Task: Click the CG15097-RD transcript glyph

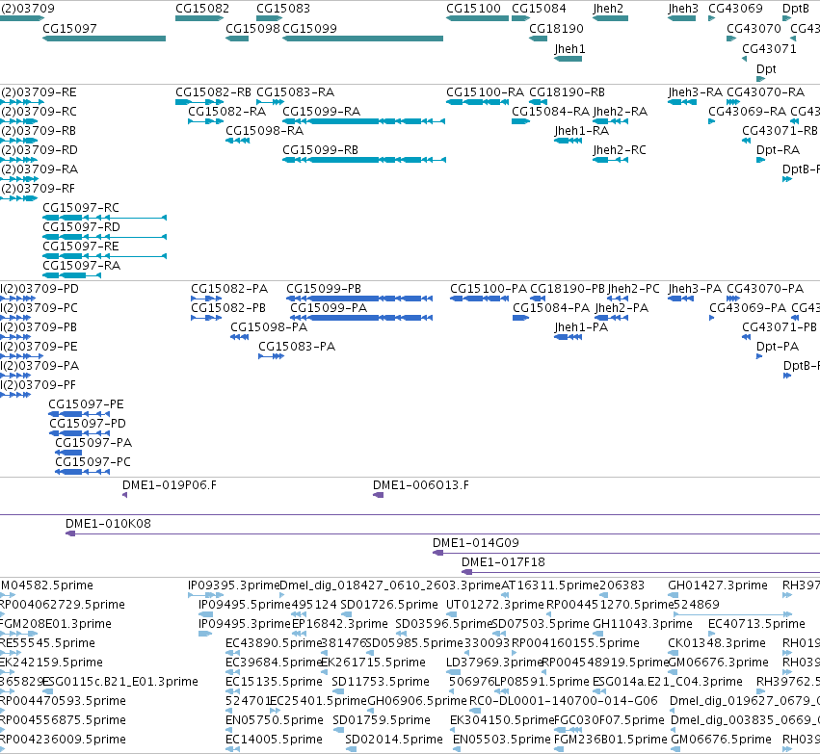Action: click(x=105, y=237)
